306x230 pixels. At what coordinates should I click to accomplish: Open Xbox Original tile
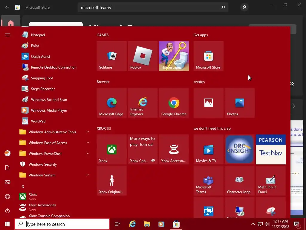pyautogui.click(x=112, y=181)
